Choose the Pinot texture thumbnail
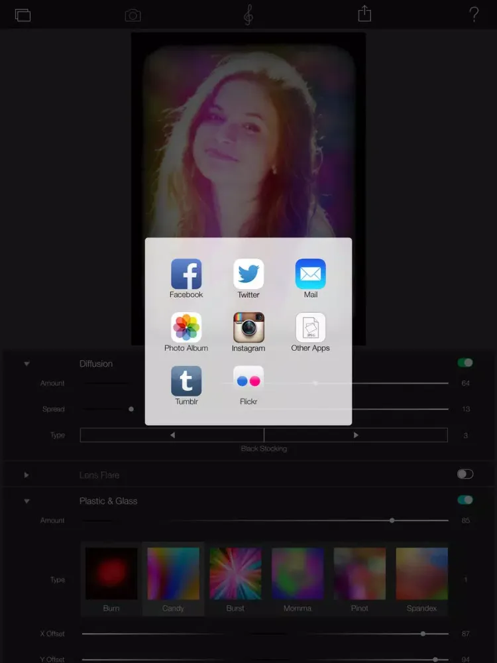Screen dimensions: 497x663 [360, 573]
